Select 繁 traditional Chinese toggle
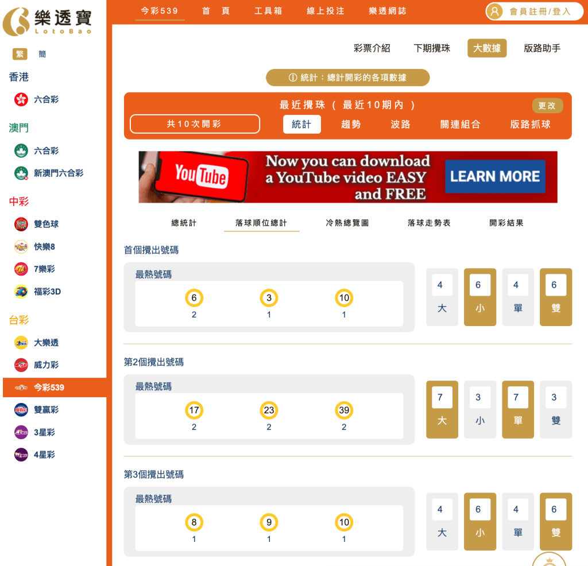This screenshot has width=588, height=566. 20,54
